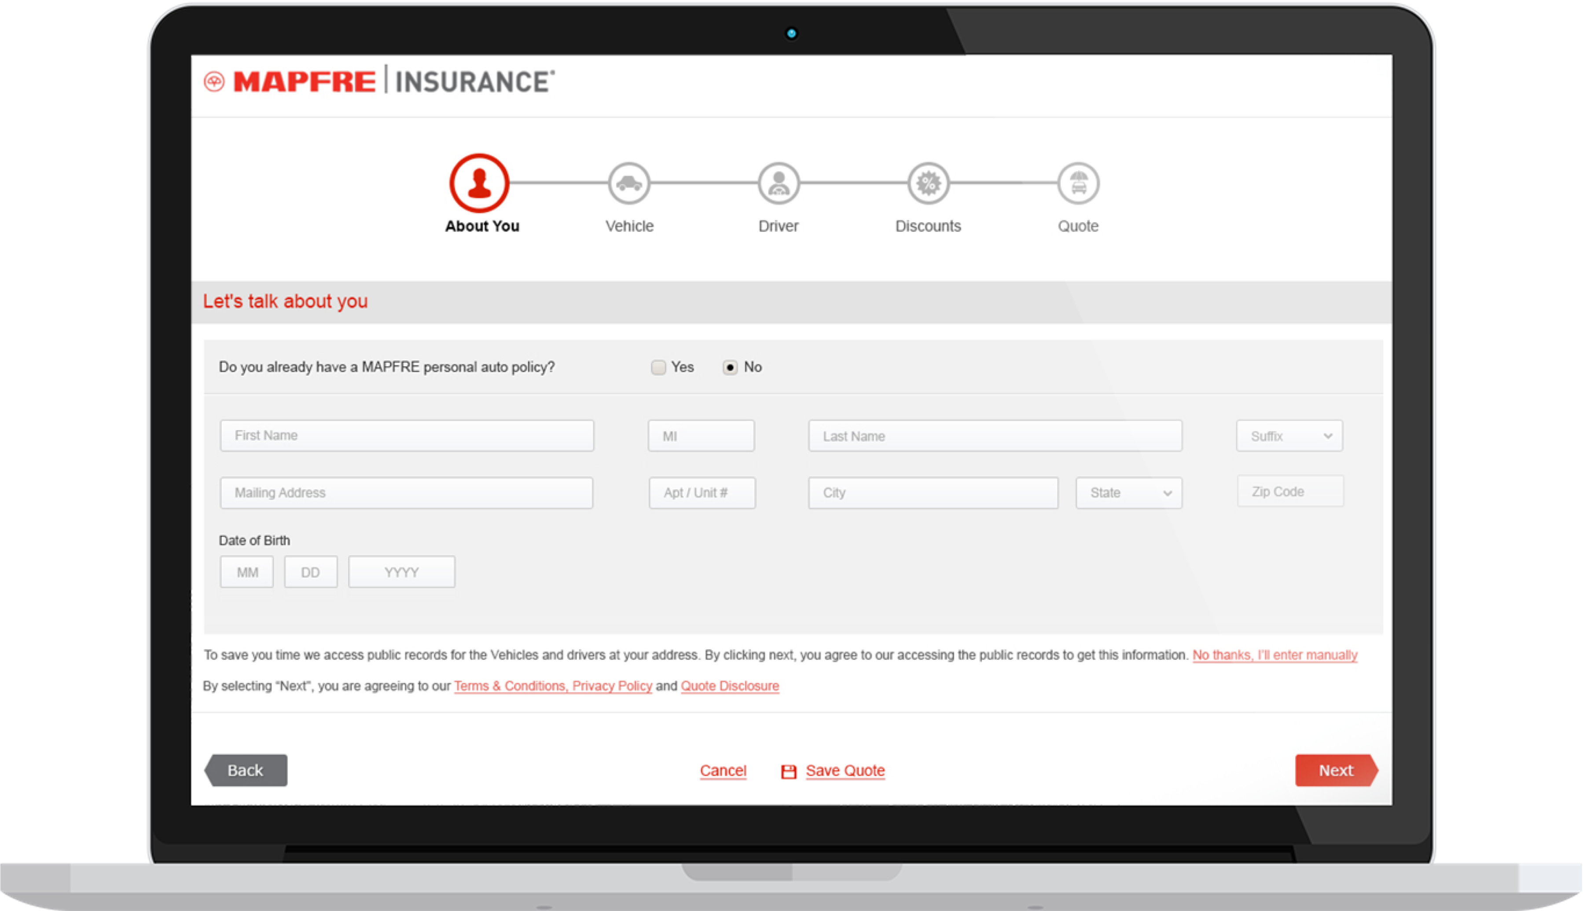The image size is (1583, 911).
Task: Go to the Driver step icon
Action: tap(779, 183)
